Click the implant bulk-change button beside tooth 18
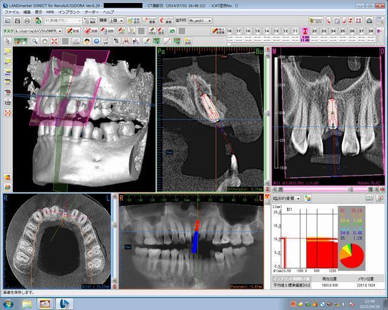This screenshot has height=310, width=388. [218, 31]
